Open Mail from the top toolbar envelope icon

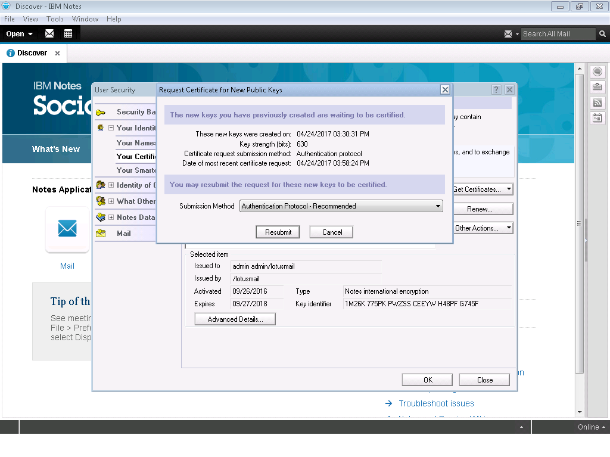(49, 33)
